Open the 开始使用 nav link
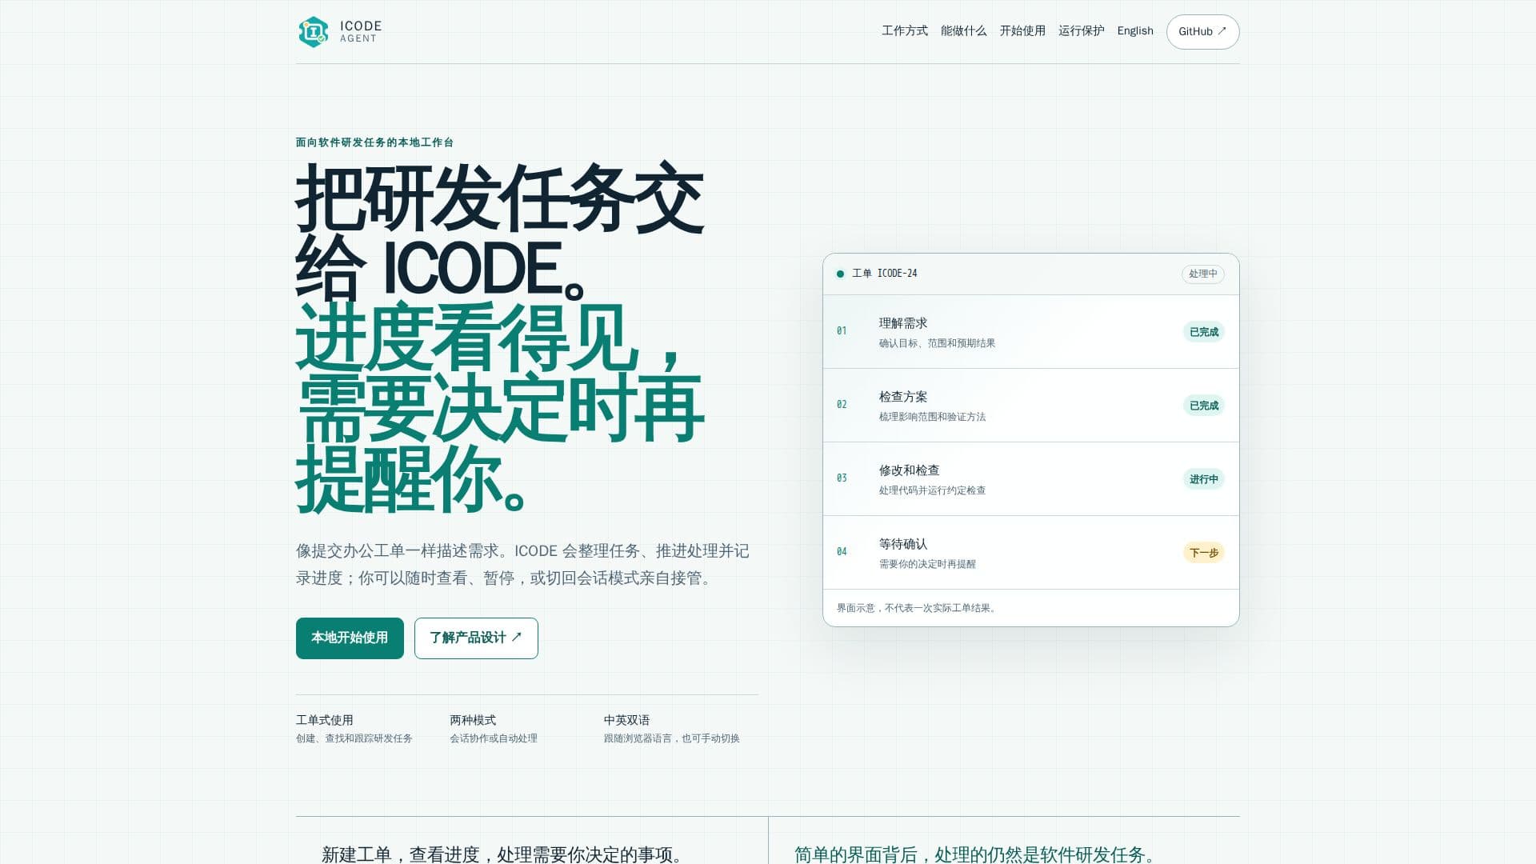This screenshot has height=864, width=1536. point(1022,31)
